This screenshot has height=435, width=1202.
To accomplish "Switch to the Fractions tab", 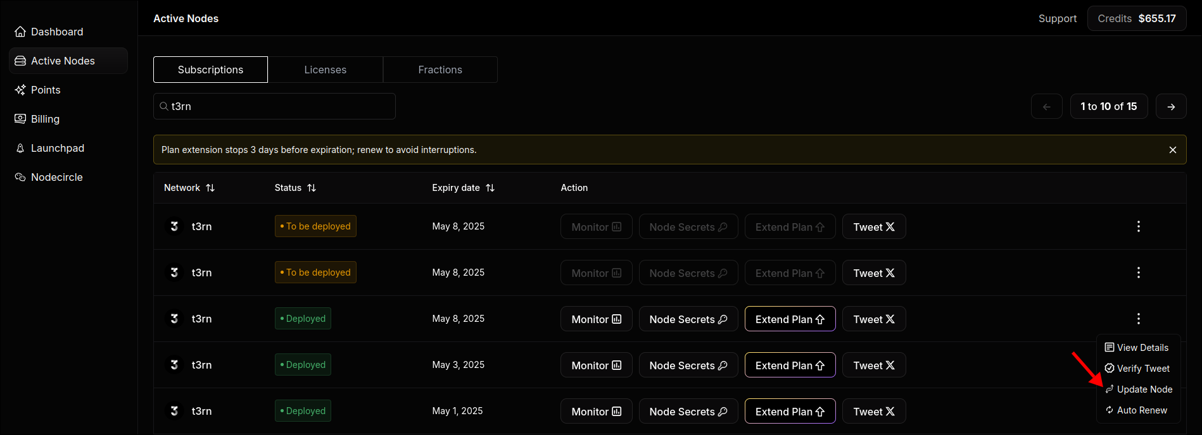I will point(440,70).
